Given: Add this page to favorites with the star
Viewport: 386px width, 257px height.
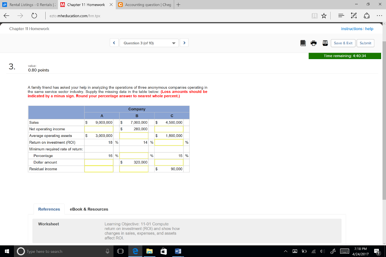Looking at the screenshot, I should click(x=324, y=16).
